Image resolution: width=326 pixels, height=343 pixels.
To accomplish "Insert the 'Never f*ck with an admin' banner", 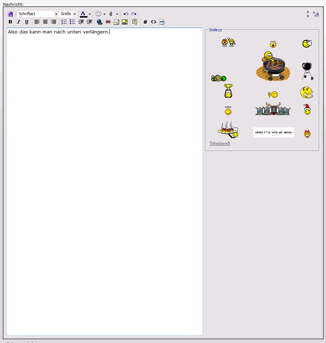I will click(x=274, y=132).
